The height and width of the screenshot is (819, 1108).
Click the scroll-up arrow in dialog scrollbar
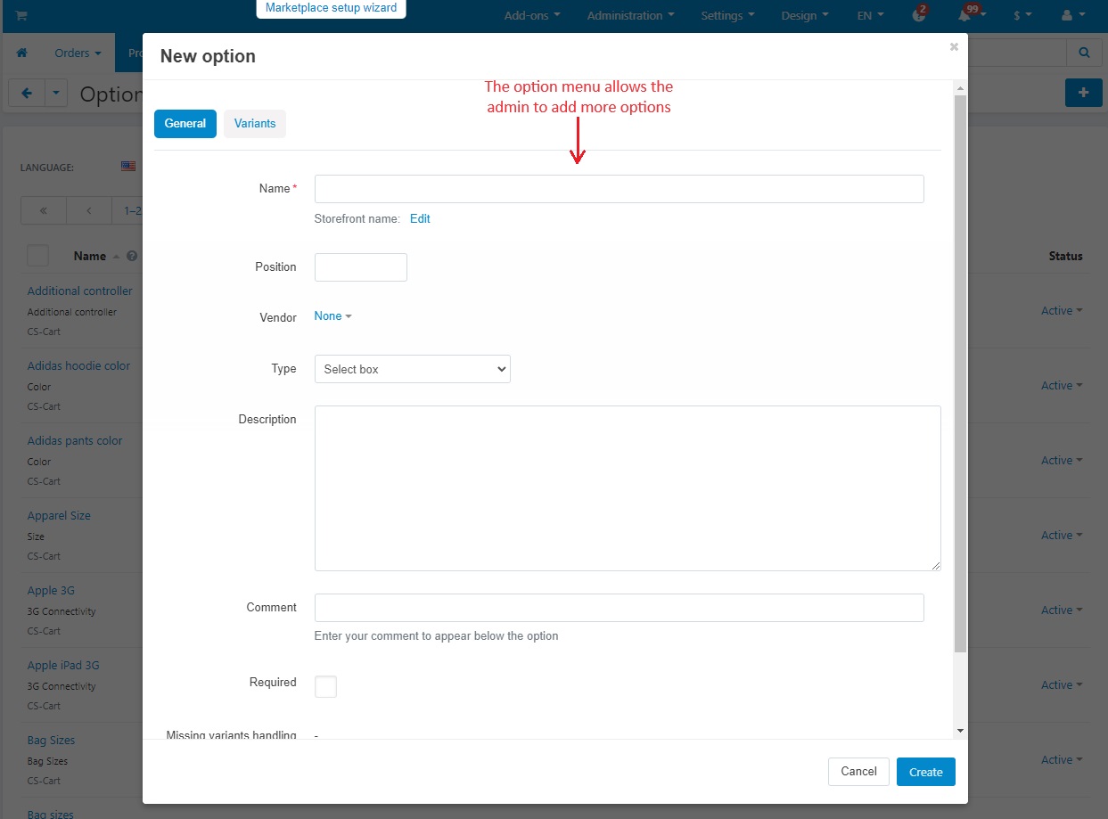960,88
